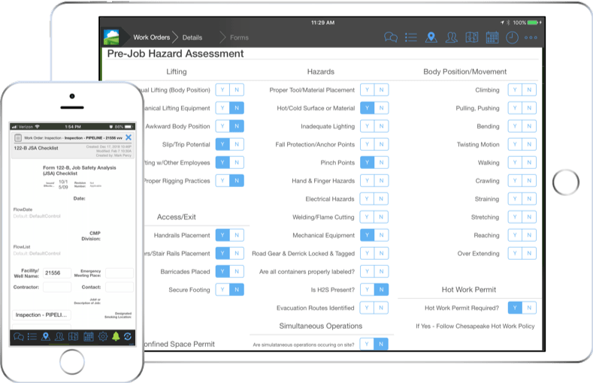This screenshot has width=593, height=383.
Task: Switch Secure Footing to Y
Action: point(222,290)
